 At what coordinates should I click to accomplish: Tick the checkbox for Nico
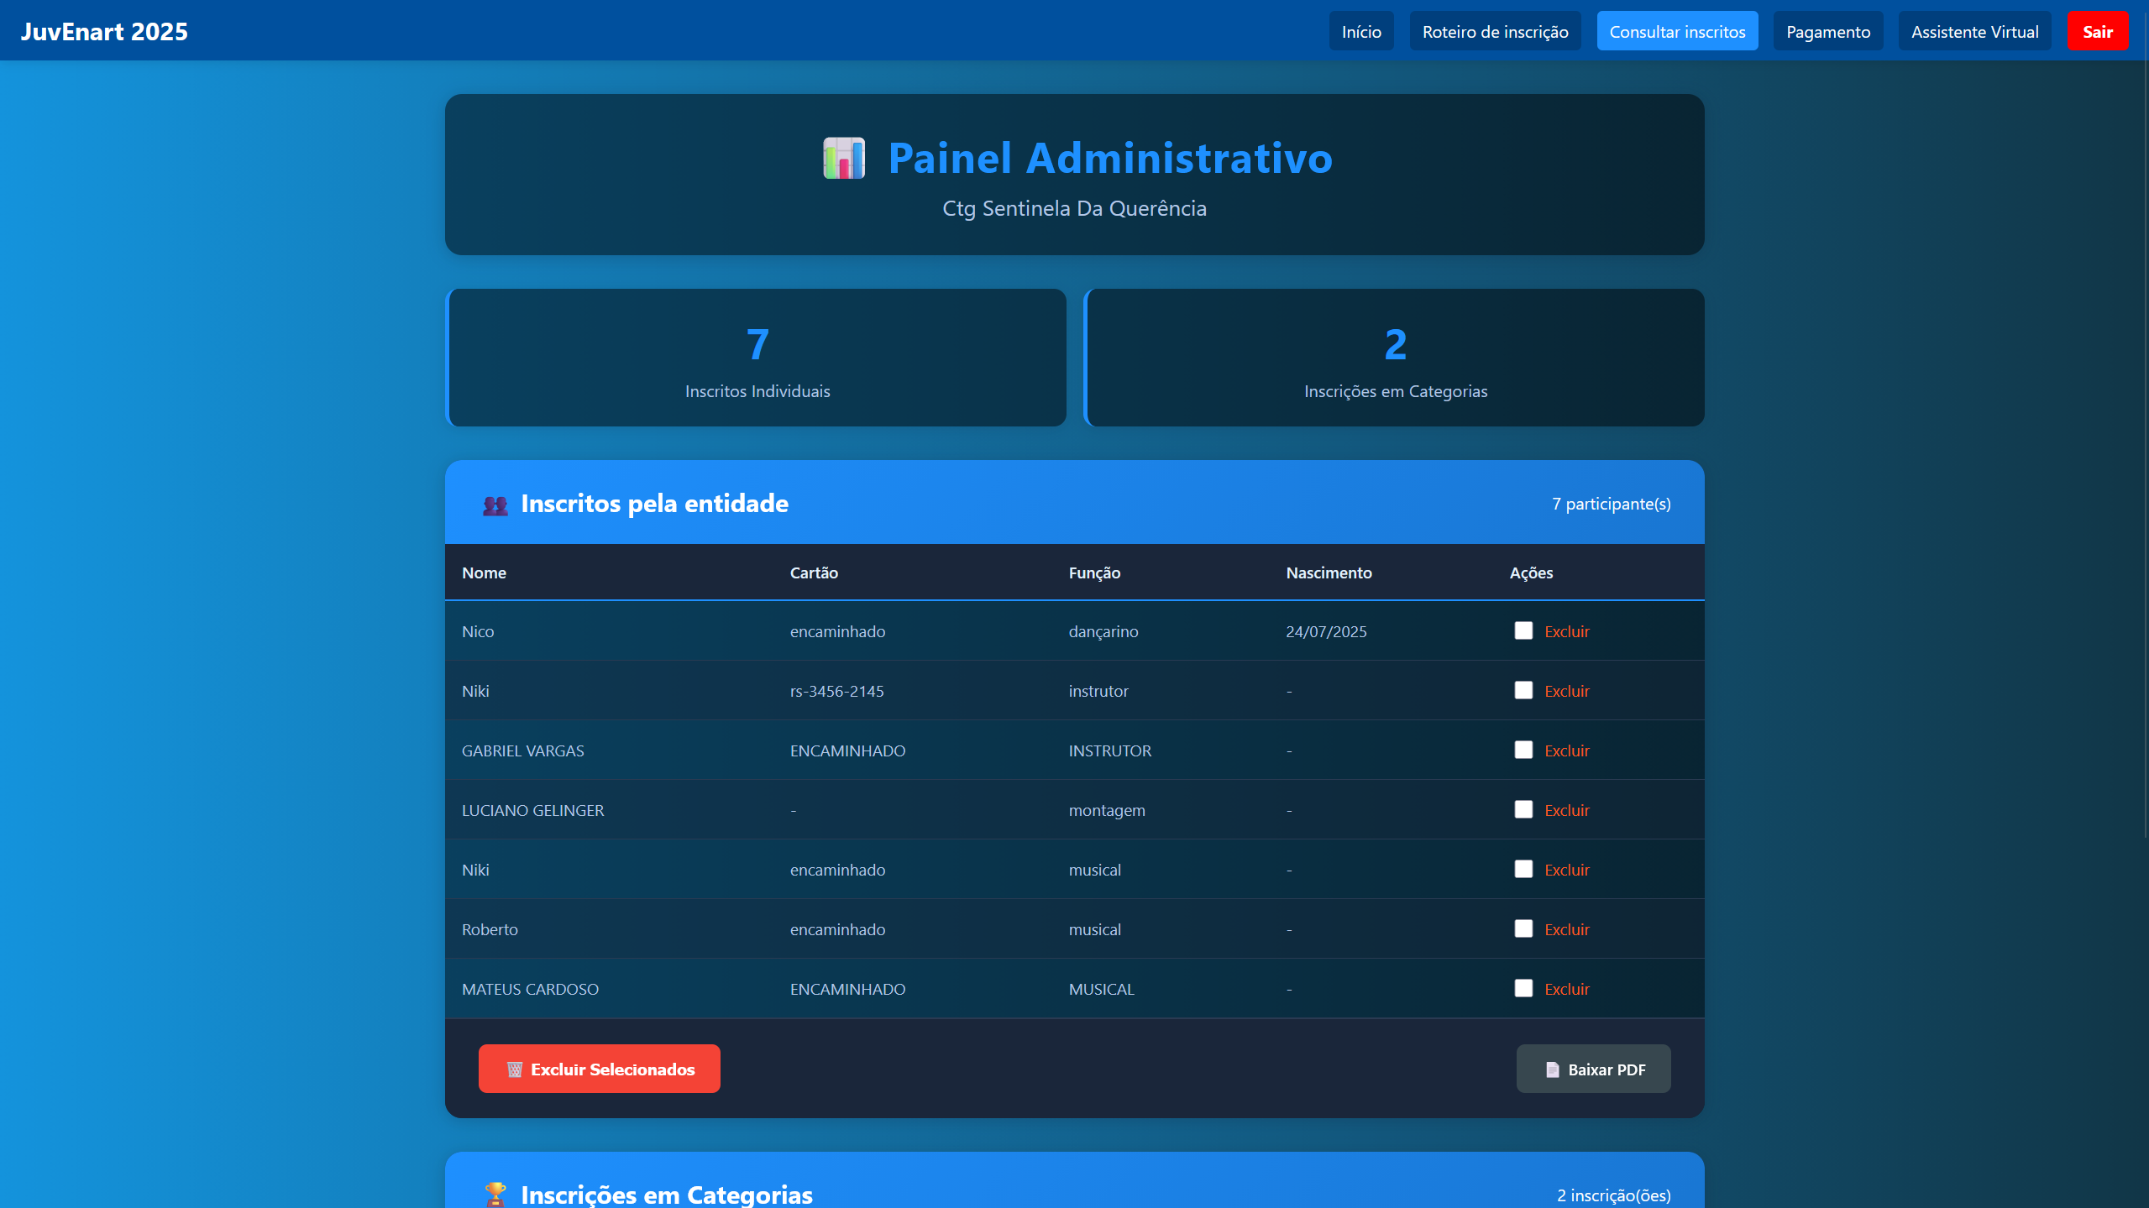(1523, 630)
